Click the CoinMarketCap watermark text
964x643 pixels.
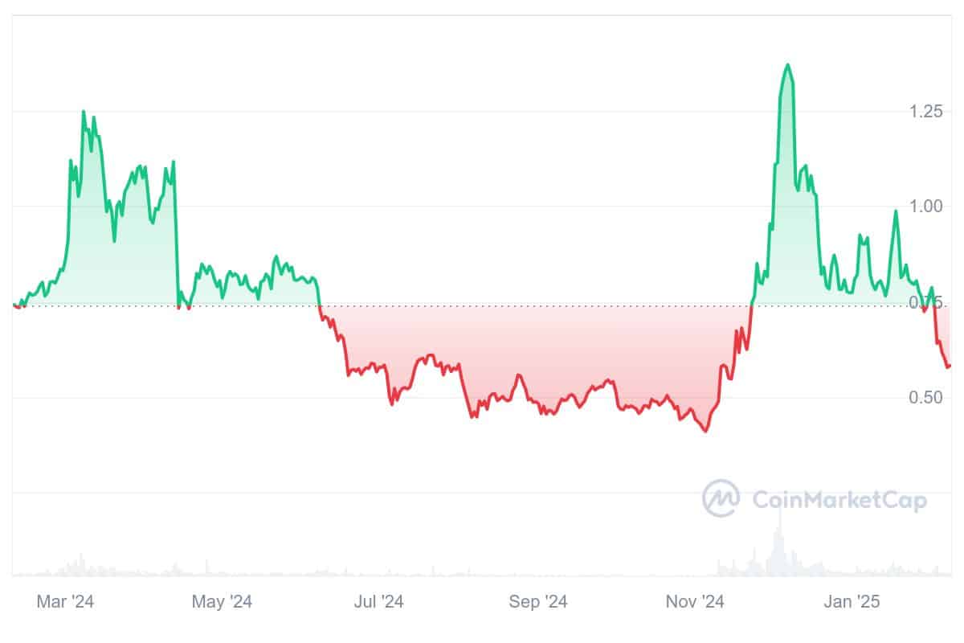[x=839, y=501]
